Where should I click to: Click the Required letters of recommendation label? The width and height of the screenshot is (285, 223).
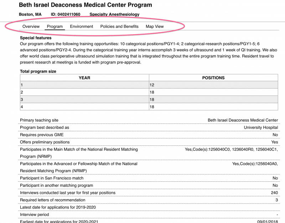pos(52,200)
